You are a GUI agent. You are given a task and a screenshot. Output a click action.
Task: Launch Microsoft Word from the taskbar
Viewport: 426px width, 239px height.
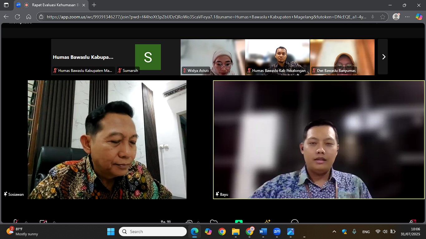[263, 232]
